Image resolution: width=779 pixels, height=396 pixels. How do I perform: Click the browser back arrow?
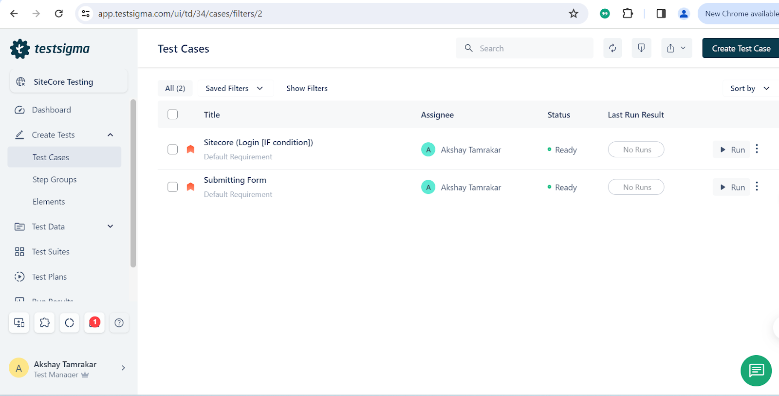pos(14,14)
